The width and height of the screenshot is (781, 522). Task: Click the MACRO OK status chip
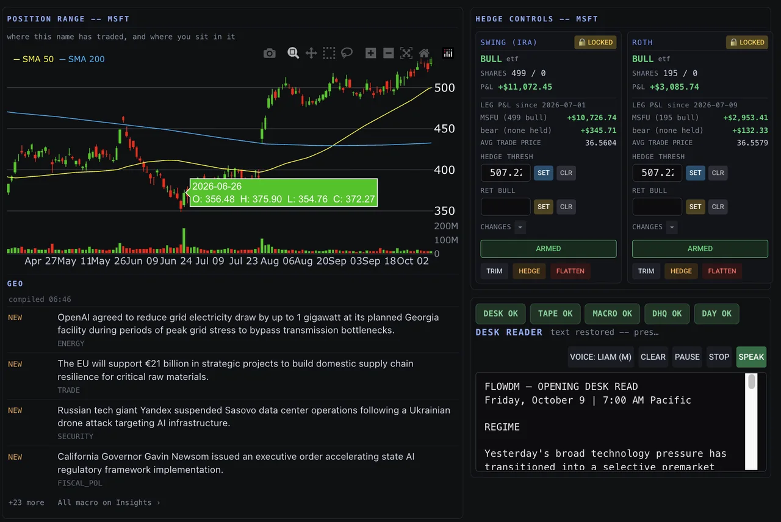pos(613,313)
